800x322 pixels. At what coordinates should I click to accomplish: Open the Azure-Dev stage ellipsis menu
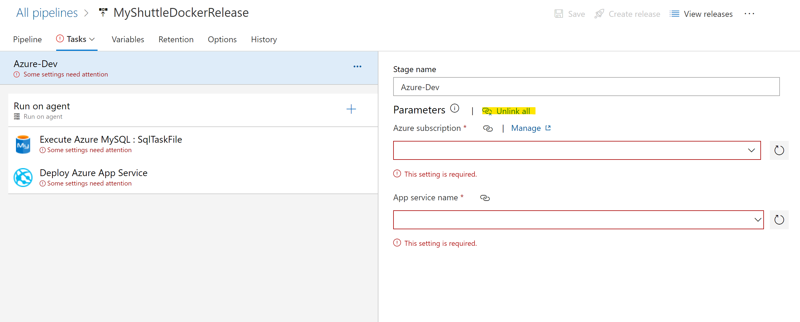tap(357, 67)
